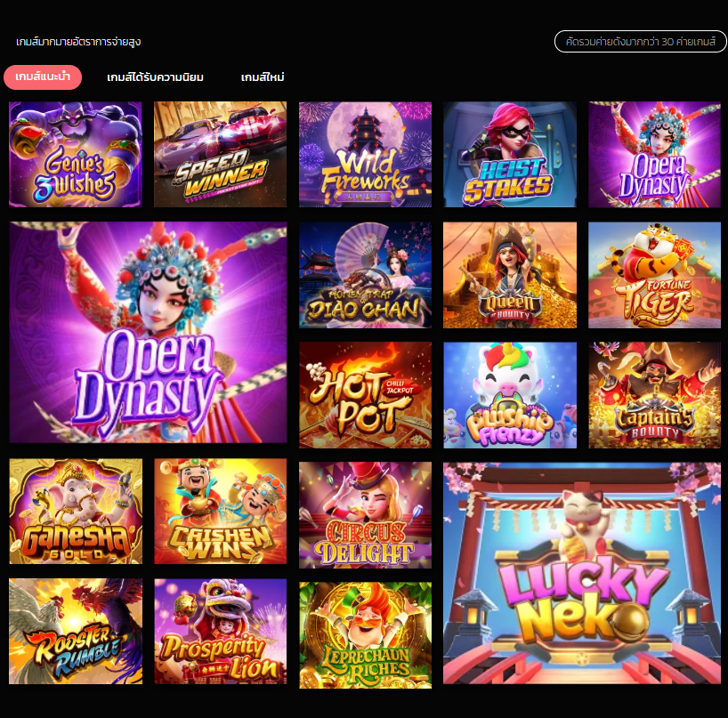Click the outlined 30 ค่ายเกมส์ button
728x718 pixels.
(x=640, y=41)
